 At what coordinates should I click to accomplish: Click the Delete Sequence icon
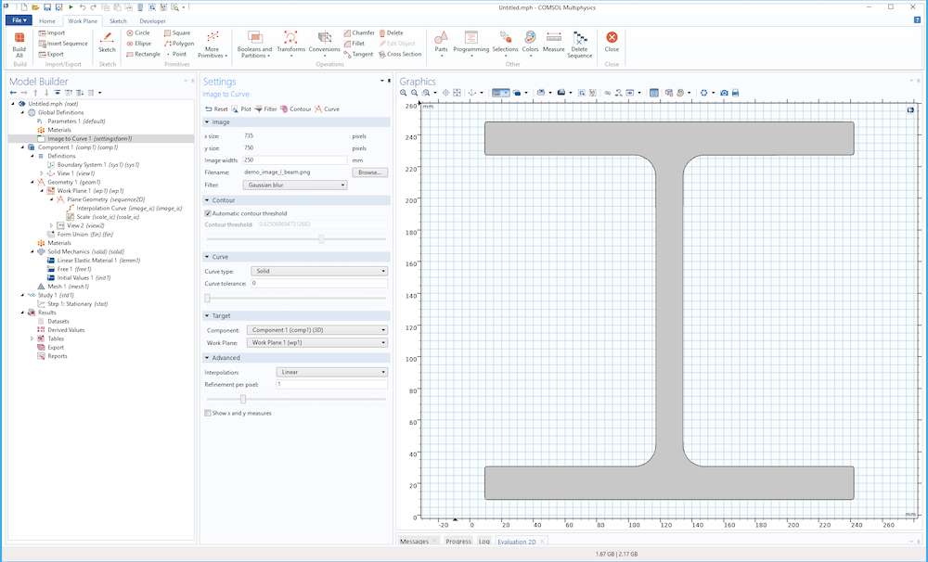pos(579,45)
